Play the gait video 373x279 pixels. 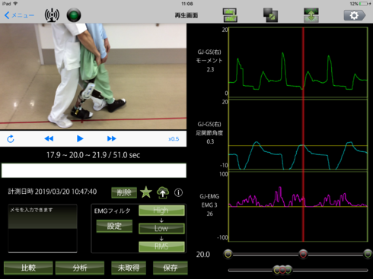(x=80, y=138)
